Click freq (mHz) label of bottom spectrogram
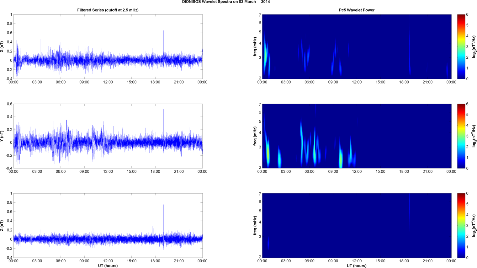Screen dimensions: 477x268 [255, 226]
